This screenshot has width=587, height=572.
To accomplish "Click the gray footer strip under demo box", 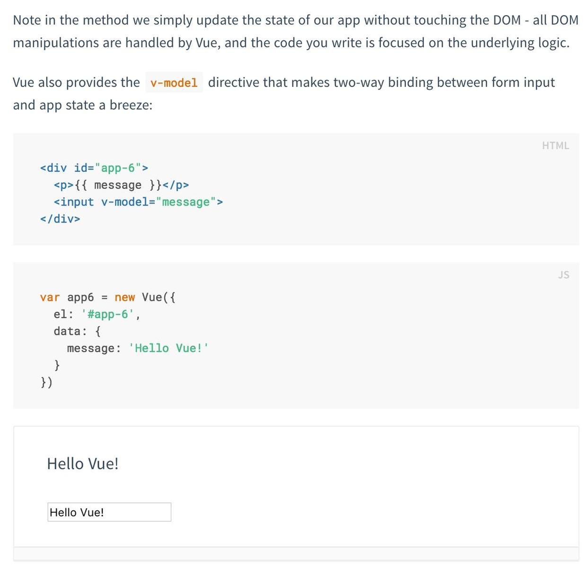I will (296, 554).
